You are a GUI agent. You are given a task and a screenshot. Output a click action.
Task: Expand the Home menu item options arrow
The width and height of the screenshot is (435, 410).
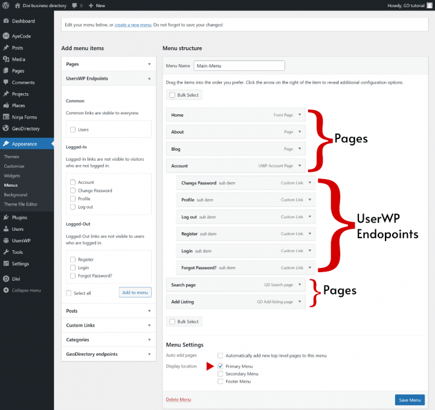coord(300,115)
